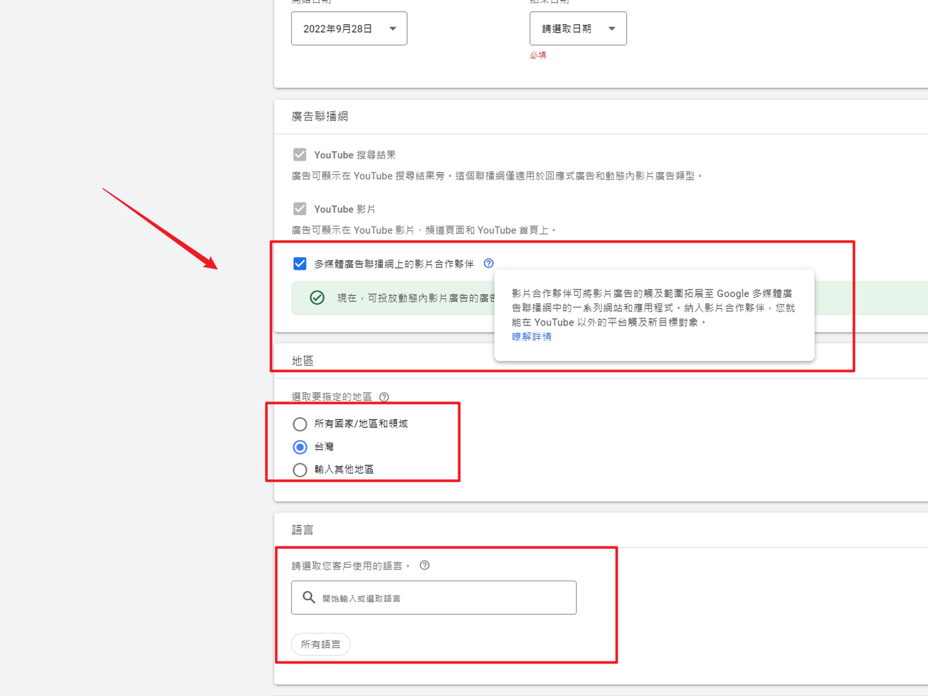The image size is (928, 696).
Task: Select the 台灣 radio button
Action: pos(300,447)
